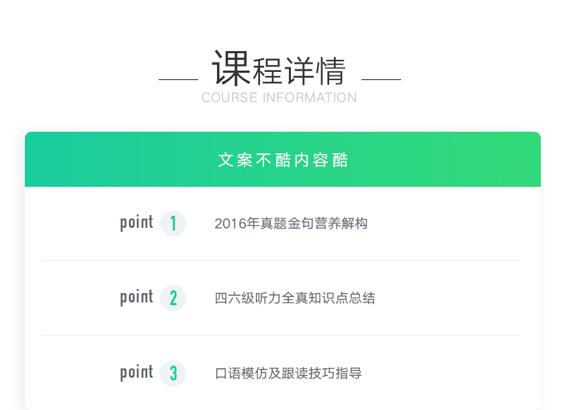Click the "point" label beside badge 3
This screenshot has width=563, height=410.
(136, 373)
